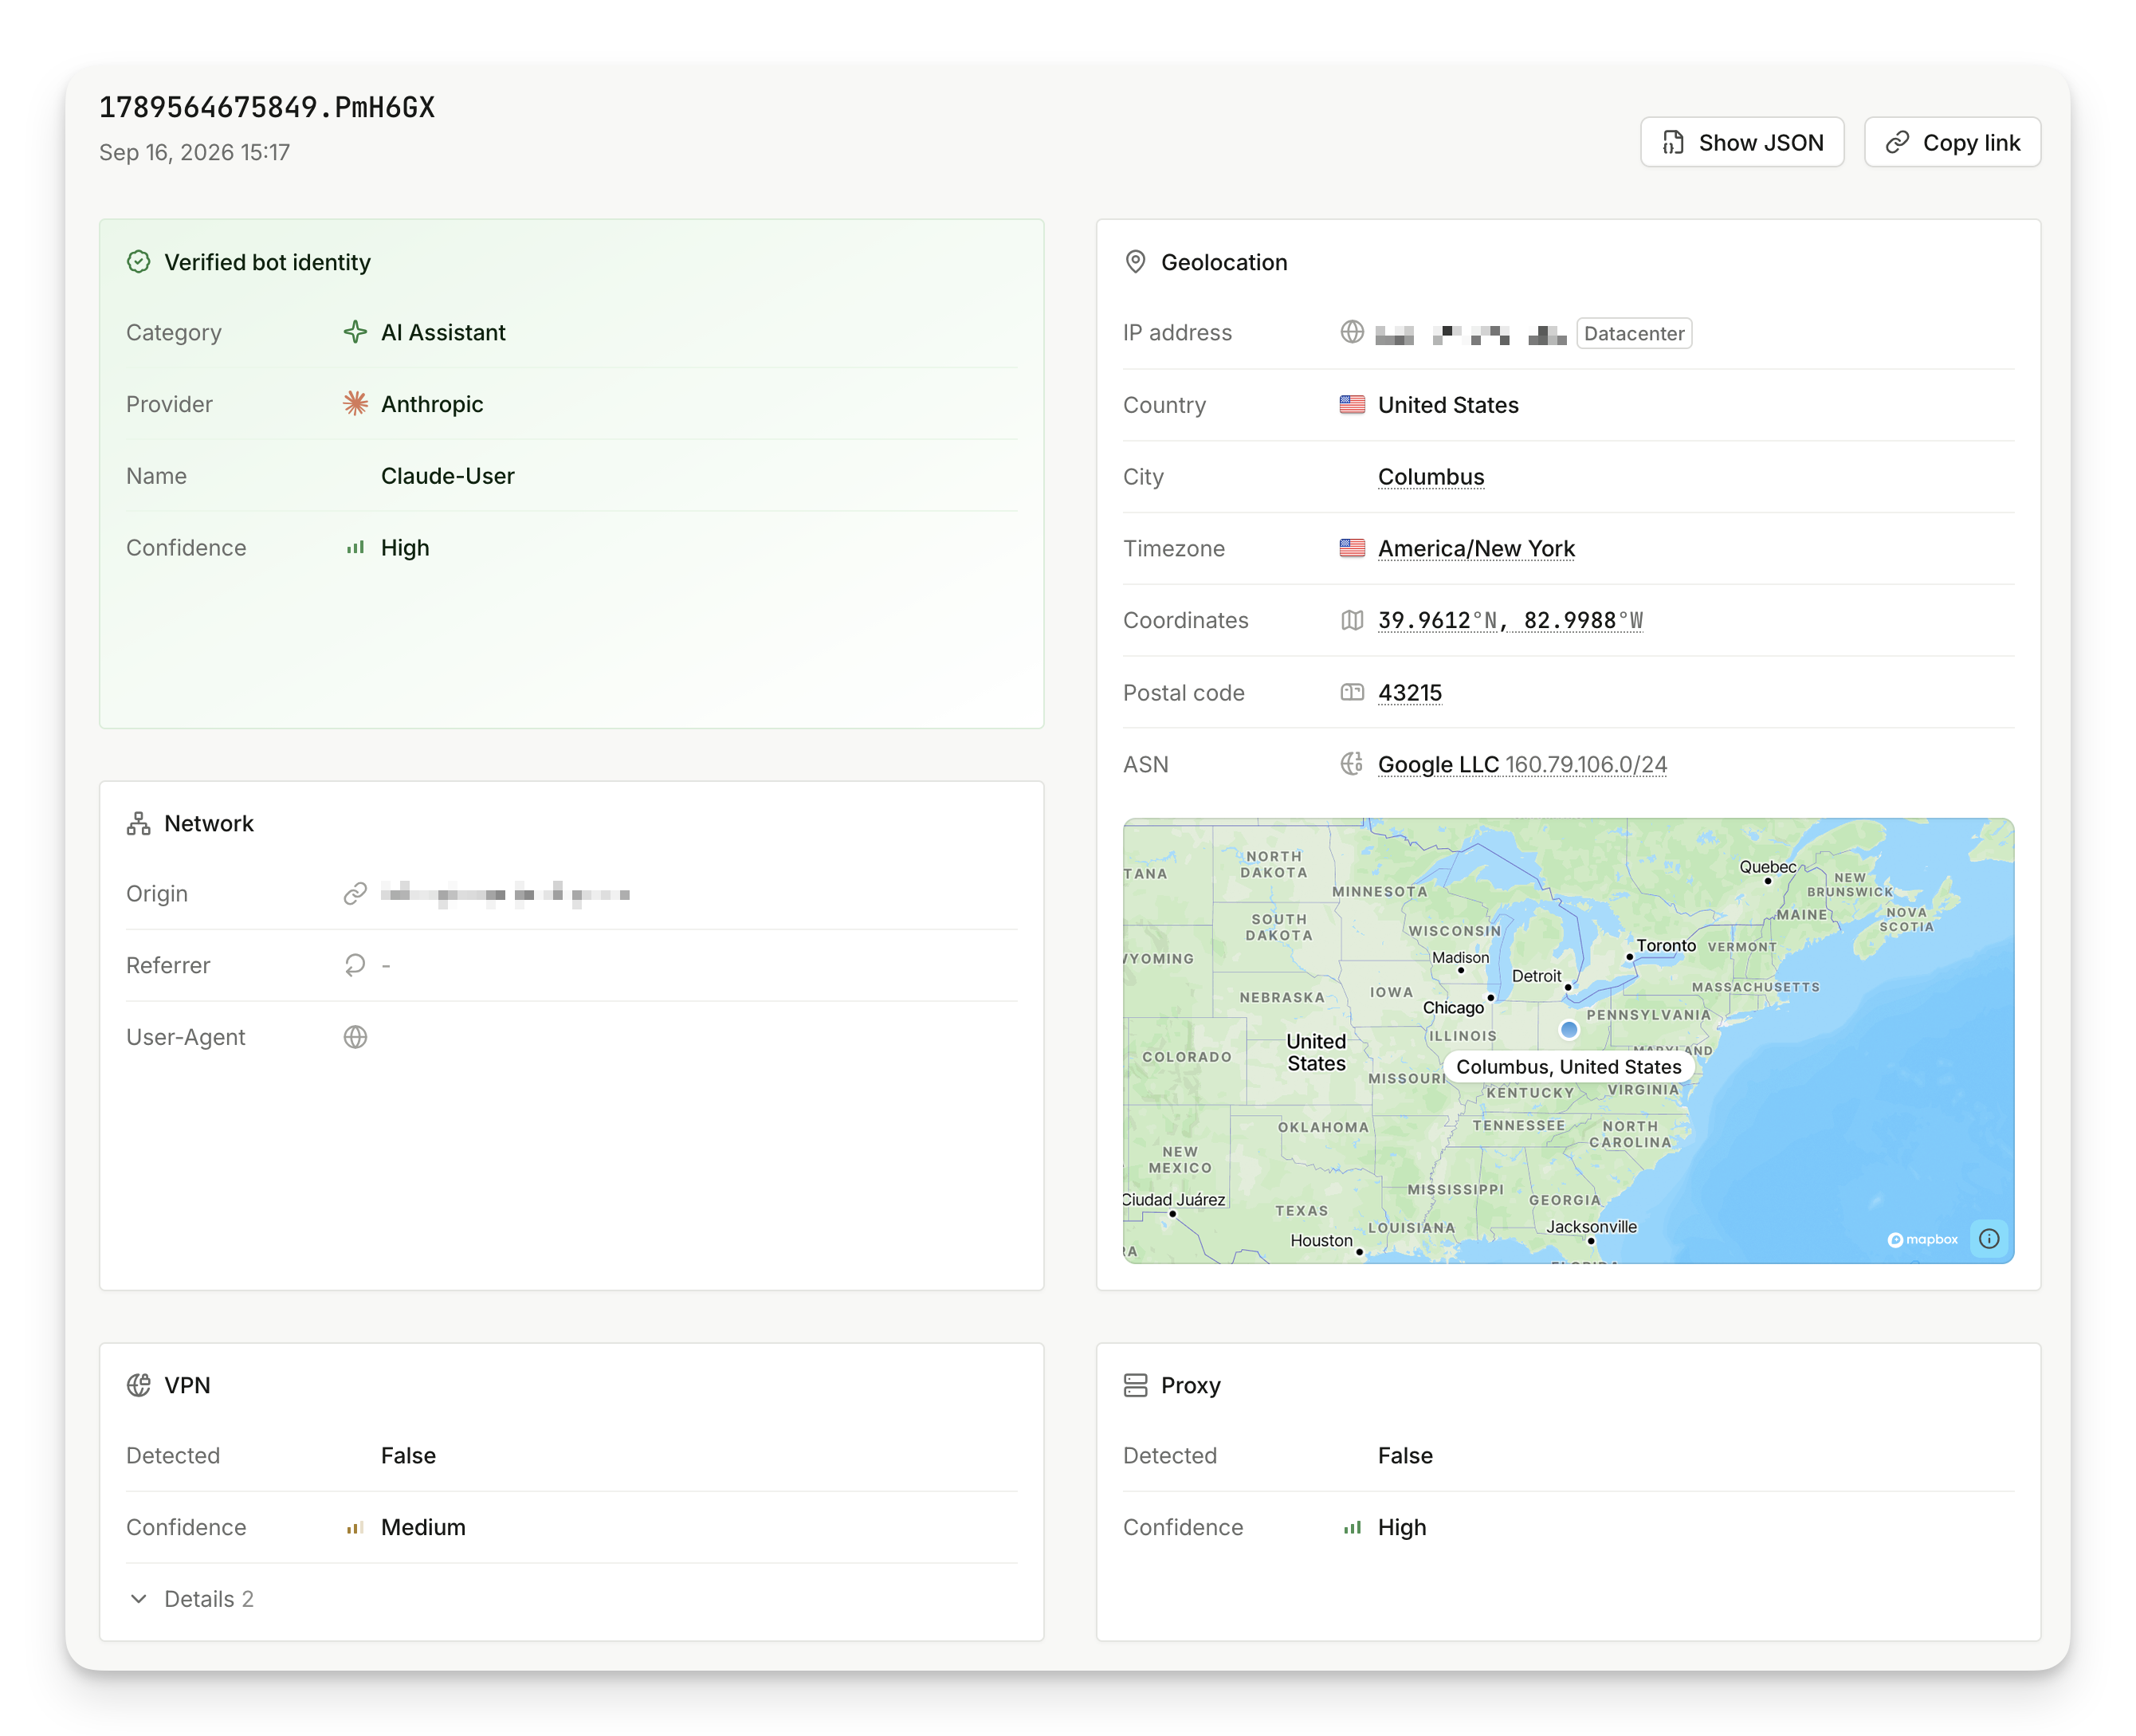Select the Proxy Detected False value
The height and width of the screenshot is (1736, 2136).
coord(1405,1455)
